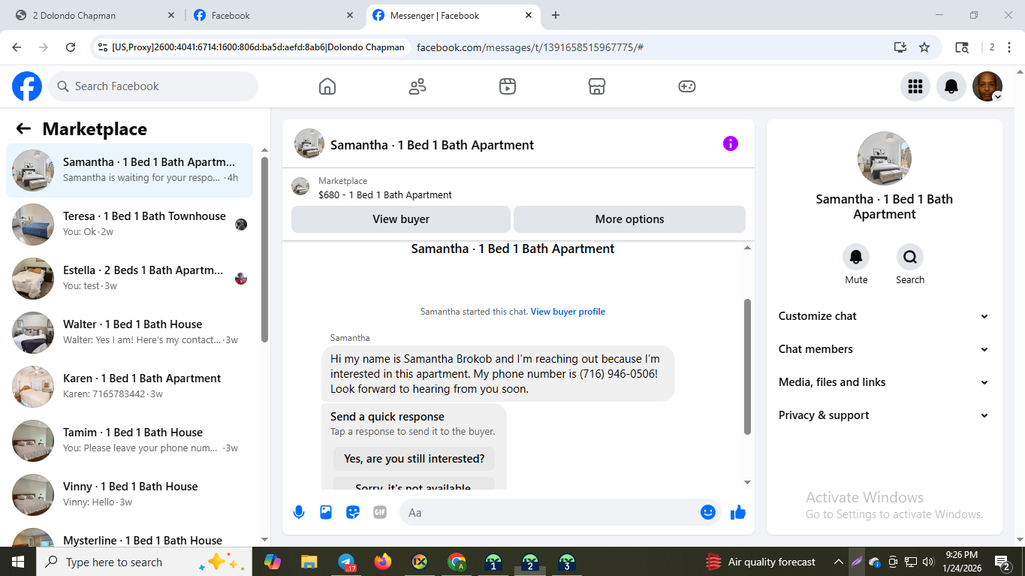Open Estella 2 Beds 1 Bath chat

point(129,279)
